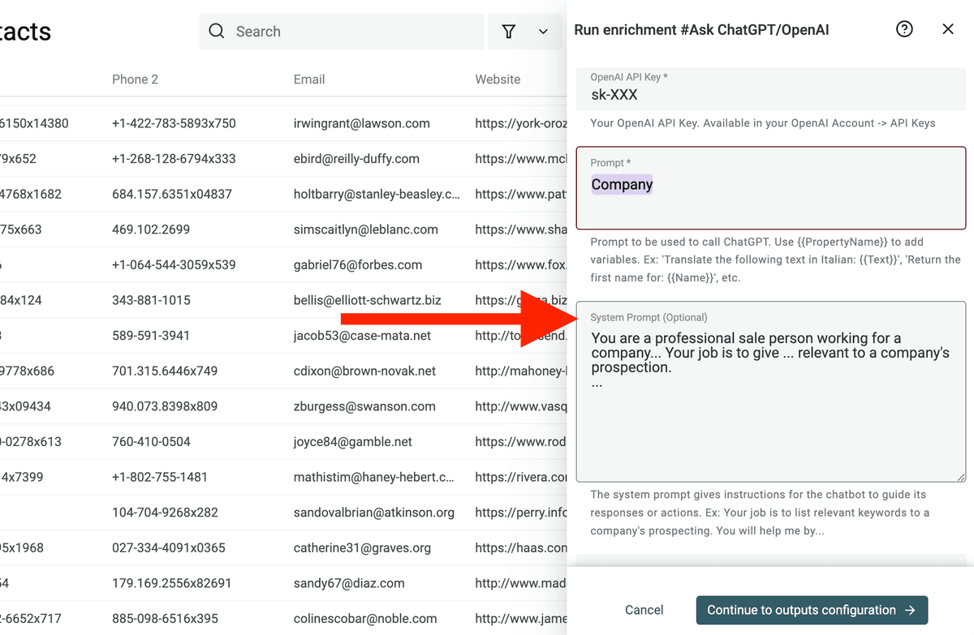Select the sandy67@diaz.com email cell
This screenshot has width=974, height=635.
pos(344,583)
